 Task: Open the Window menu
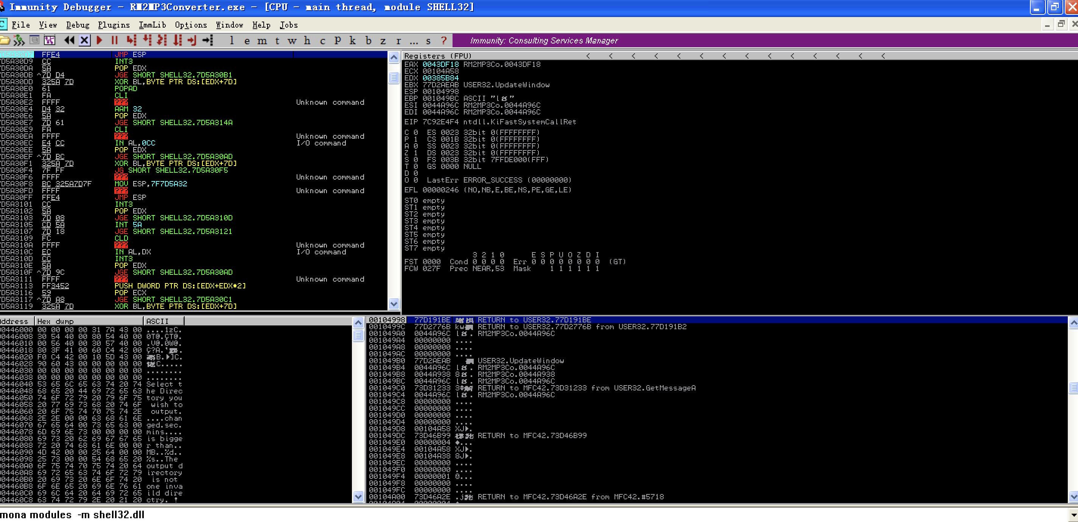click(x=229, y=25)
